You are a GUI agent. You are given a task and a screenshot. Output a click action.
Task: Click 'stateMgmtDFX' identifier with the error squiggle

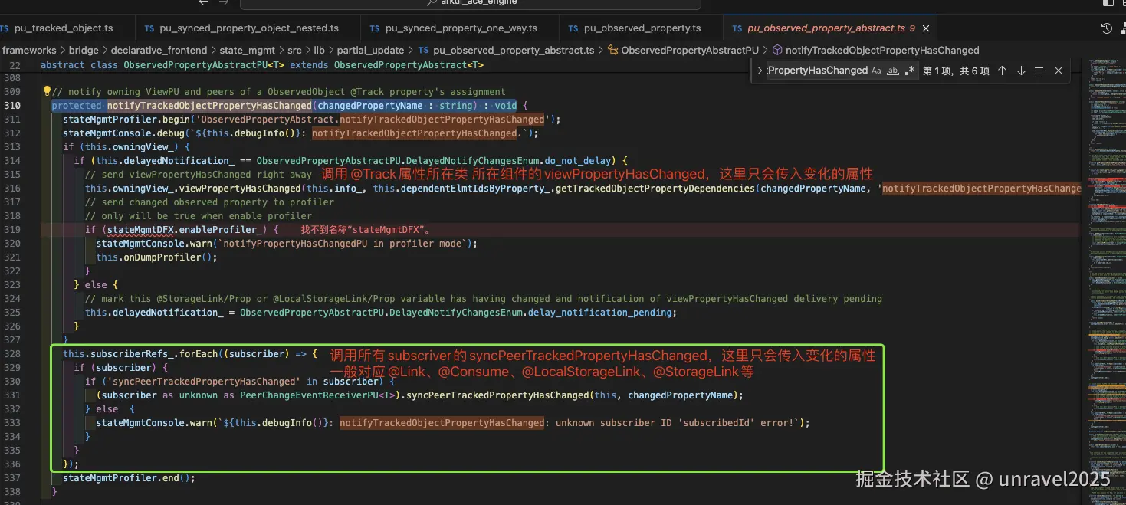140,229
